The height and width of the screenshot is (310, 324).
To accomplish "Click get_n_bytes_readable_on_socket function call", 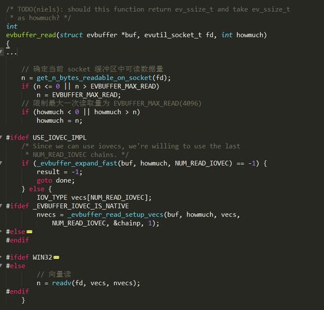I will (94, 77).
